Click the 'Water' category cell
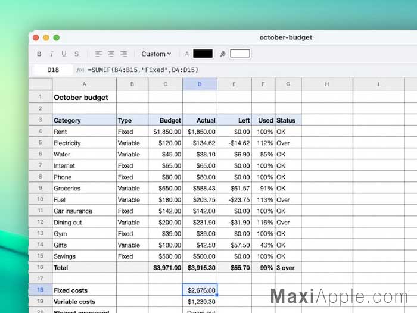The height and width of the screenshot is (313, 417). [x=85, y=154]
